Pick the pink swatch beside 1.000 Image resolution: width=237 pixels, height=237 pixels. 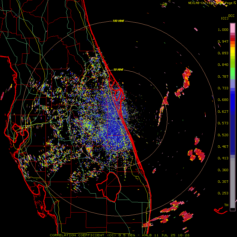233,28
